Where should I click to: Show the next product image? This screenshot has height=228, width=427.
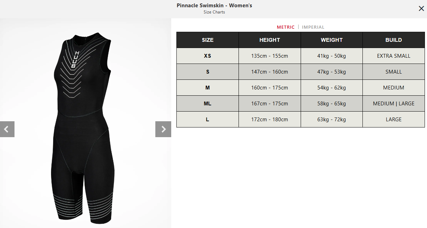(x=163, y=129)
